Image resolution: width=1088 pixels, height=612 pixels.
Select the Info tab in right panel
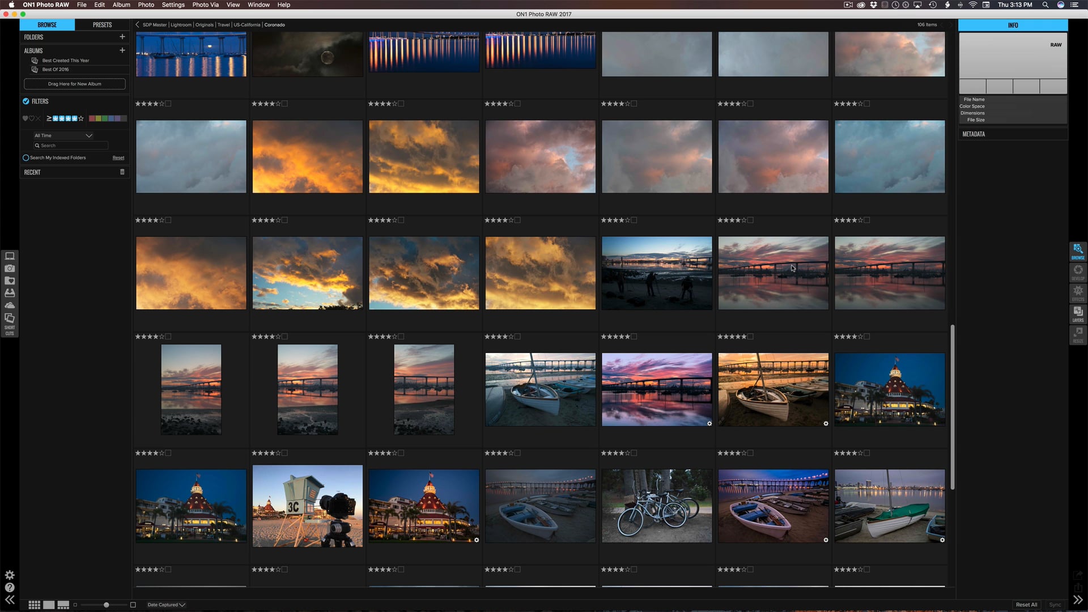(x=1013, y=25)
